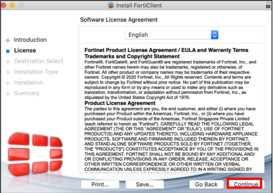Minimize the window with the yellow button
This screenshot has width=273, height=193.
tap(12, 6)
